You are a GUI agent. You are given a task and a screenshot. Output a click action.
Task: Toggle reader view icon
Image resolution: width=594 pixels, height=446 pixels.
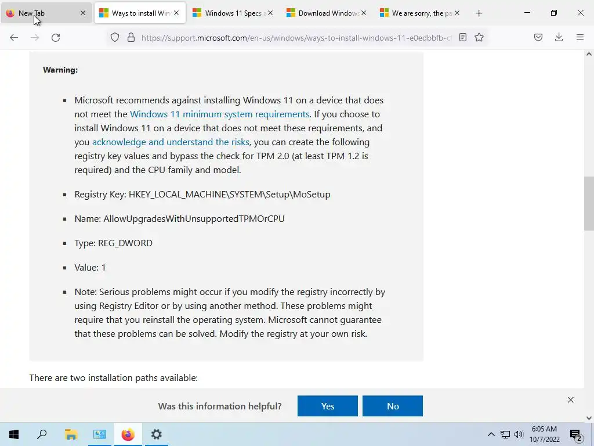(x=462, y=37)
